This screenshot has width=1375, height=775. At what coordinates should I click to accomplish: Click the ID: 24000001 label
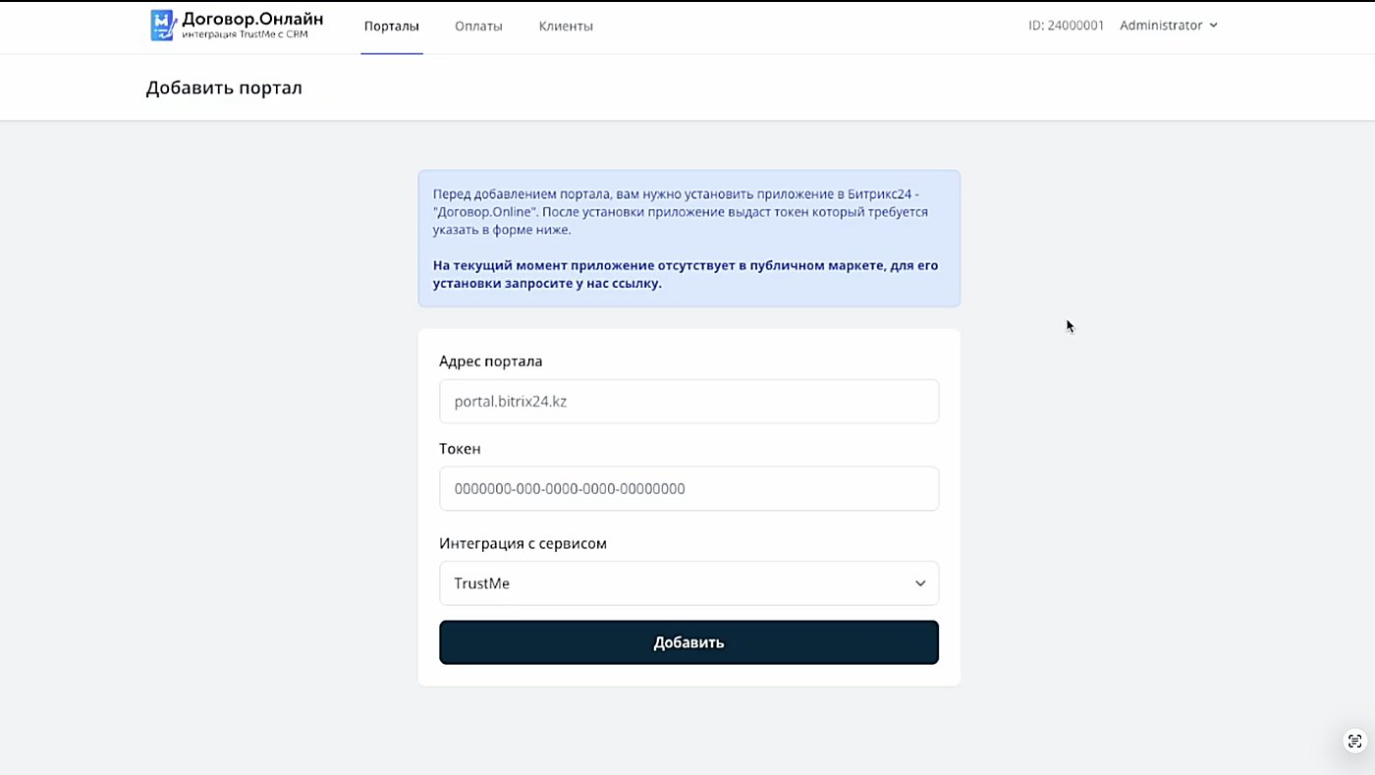1066,26
